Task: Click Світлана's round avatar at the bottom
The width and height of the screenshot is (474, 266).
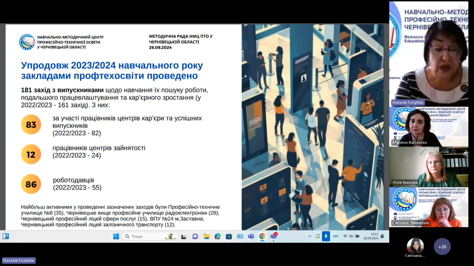Action: (x=415, y=246)
